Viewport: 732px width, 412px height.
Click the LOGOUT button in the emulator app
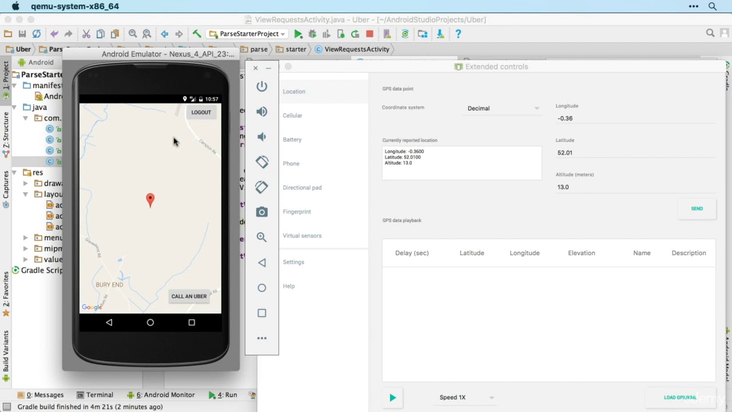click(201, 112)
